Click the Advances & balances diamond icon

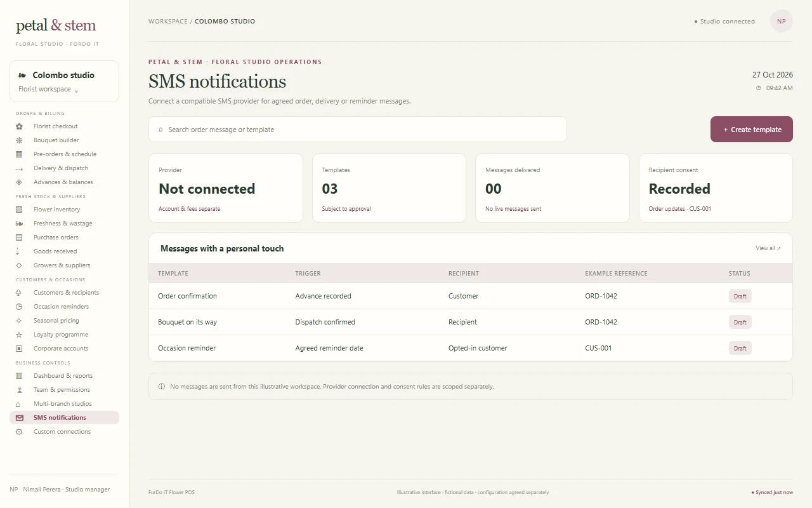(19, 182)
